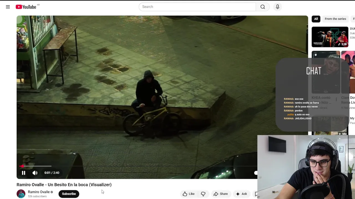The image size is (355, 199).
Task: Click the magnifier search button
Action: coord(263,7)
